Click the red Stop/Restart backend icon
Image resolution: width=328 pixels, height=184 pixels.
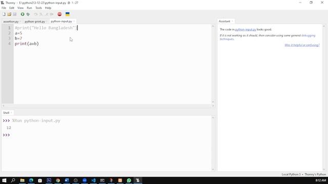[x=59, y=14]
